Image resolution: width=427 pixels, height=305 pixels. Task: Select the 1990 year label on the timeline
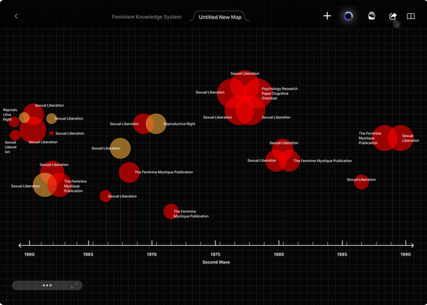[406, 254]
